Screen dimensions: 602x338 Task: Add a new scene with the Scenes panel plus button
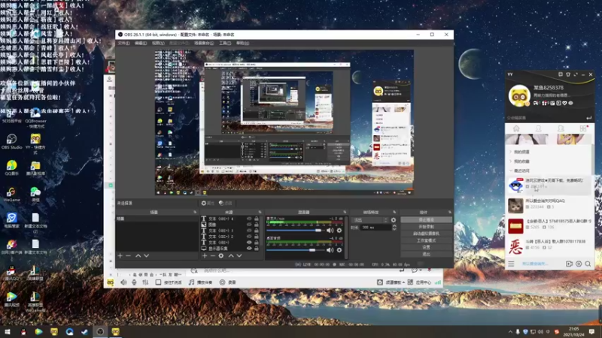tap(120, 255)
